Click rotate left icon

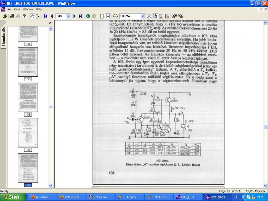(x=175, y=16)
